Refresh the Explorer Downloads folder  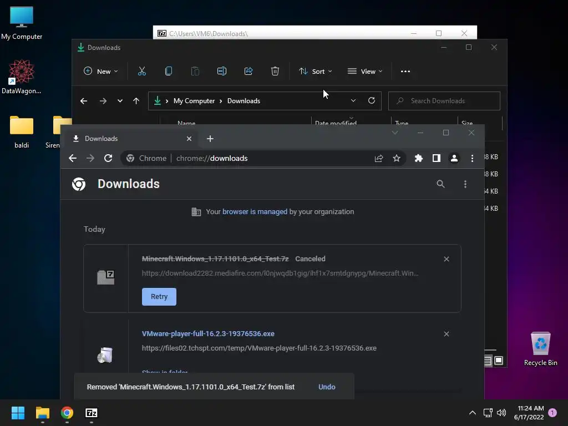pos(372,101)
